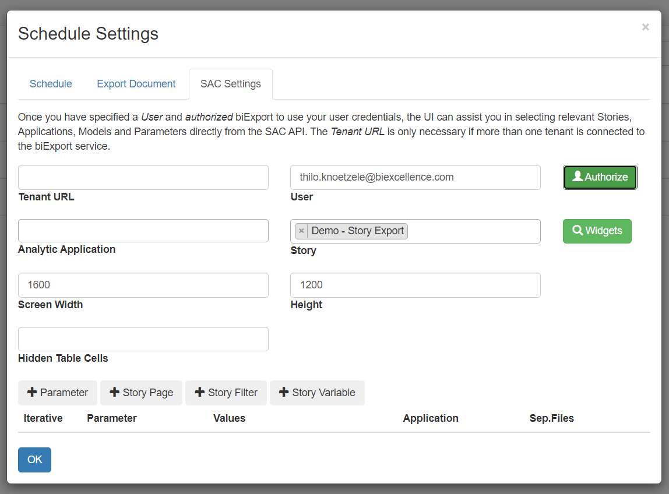The image size is (669, 494).
Task: Click the green Authorize button
Action: tap(600, 177)
